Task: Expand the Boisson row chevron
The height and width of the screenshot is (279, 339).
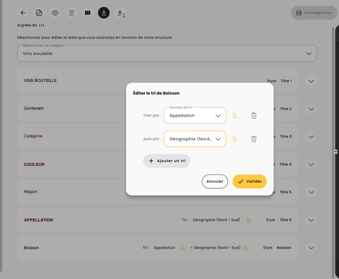Action: (311, 248)
